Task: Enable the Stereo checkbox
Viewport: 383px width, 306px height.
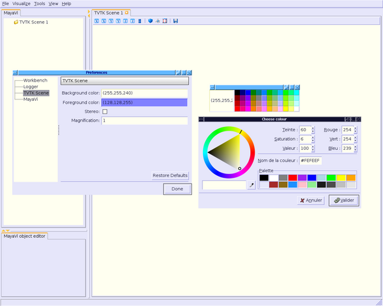Action: [105, 112]
